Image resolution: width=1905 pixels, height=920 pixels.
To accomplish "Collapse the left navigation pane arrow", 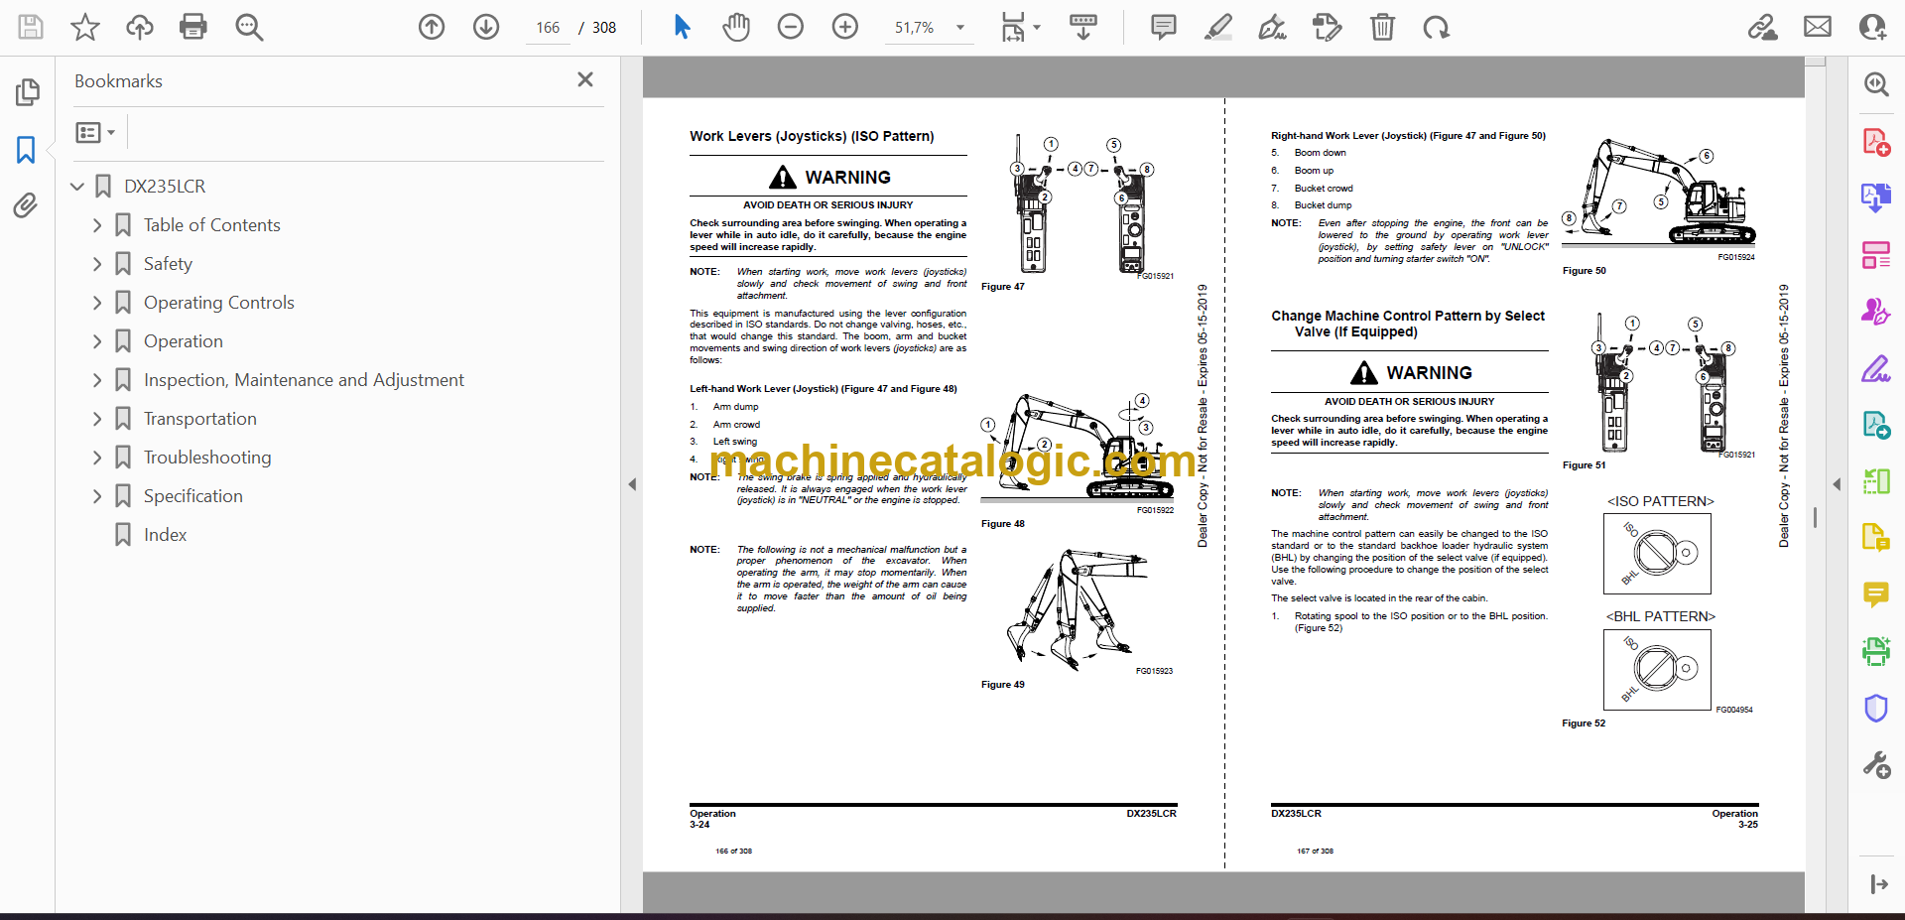I will [632, 484].
